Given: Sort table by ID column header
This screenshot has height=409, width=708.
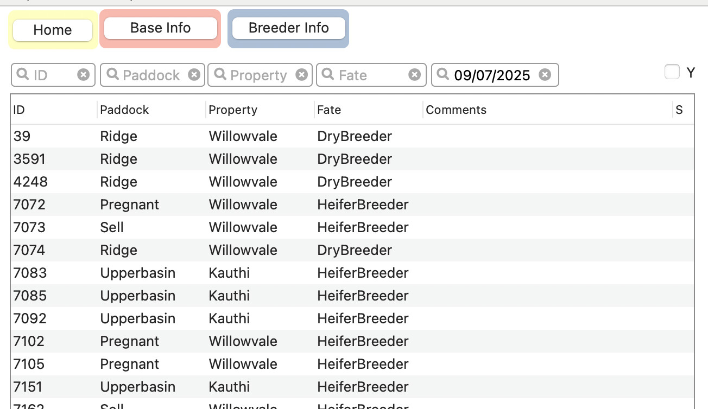Looking at the screenshot, I should coord(53,110).
